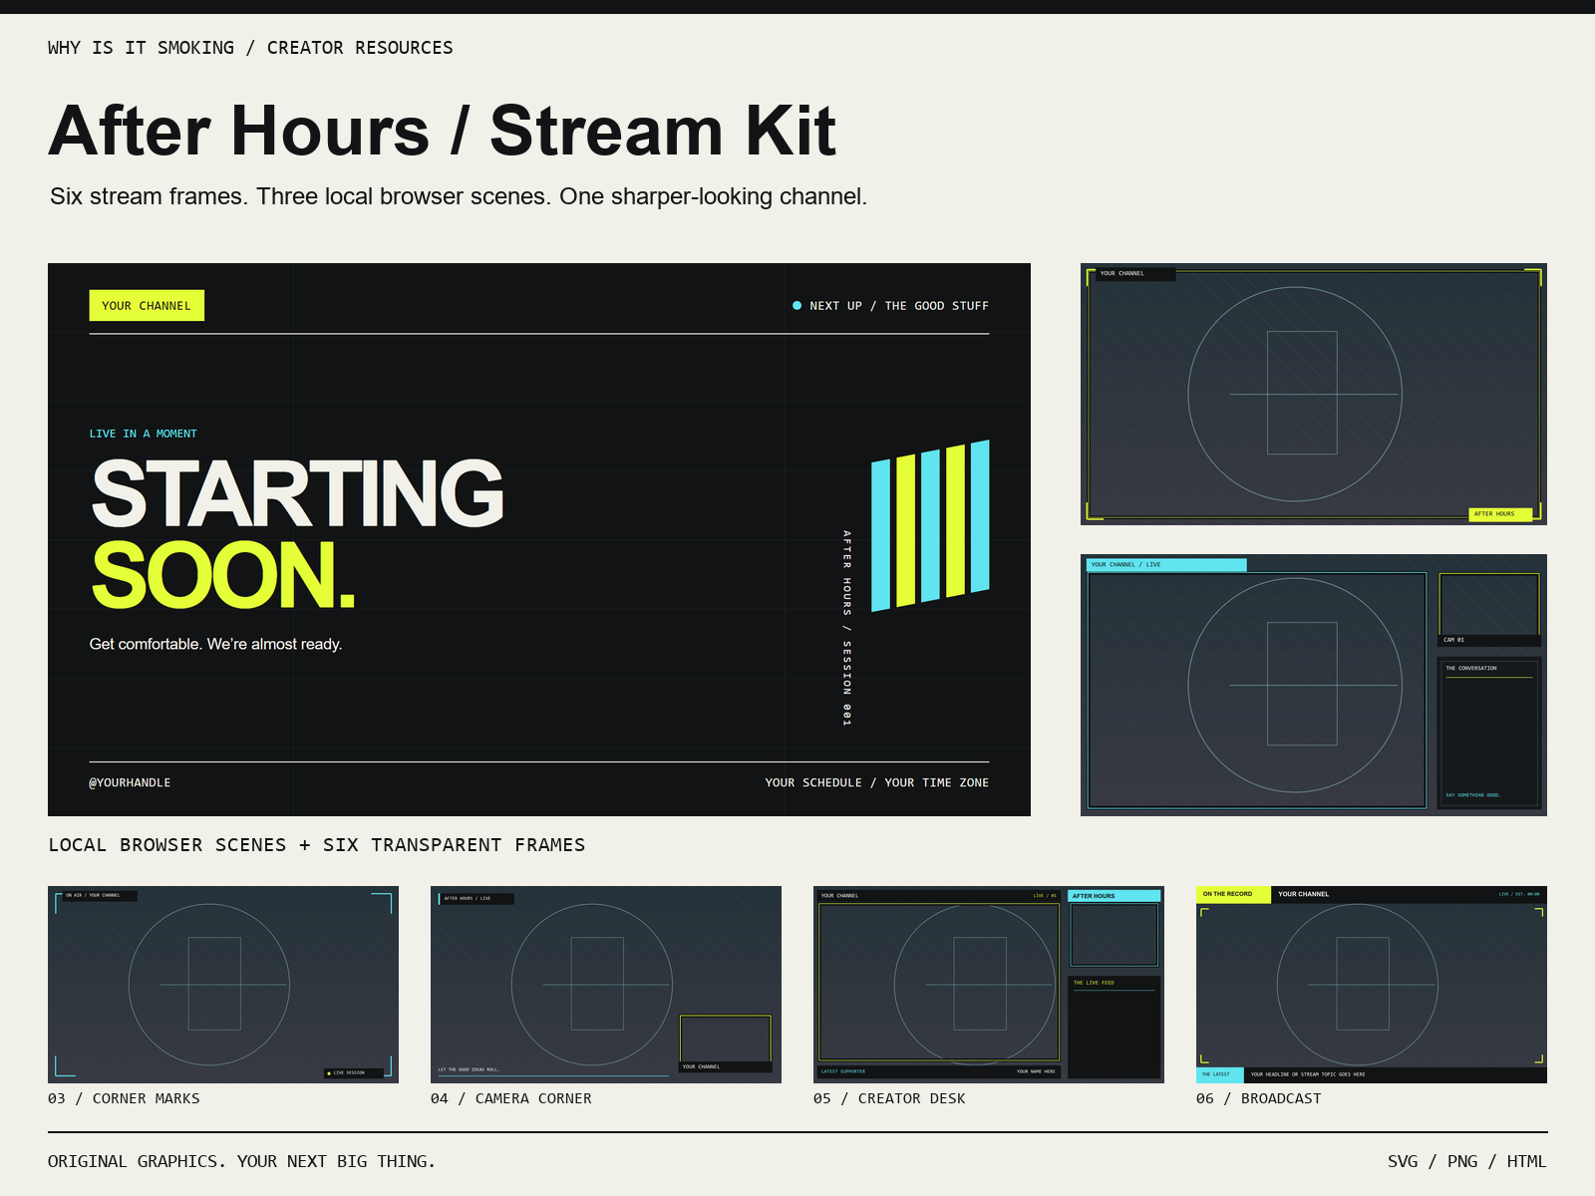Viewport: 1595px width, 1196px height.
Task: Click the 'SVG / PNG / HTML' footer text
Action: (x=1467, y=1161)
